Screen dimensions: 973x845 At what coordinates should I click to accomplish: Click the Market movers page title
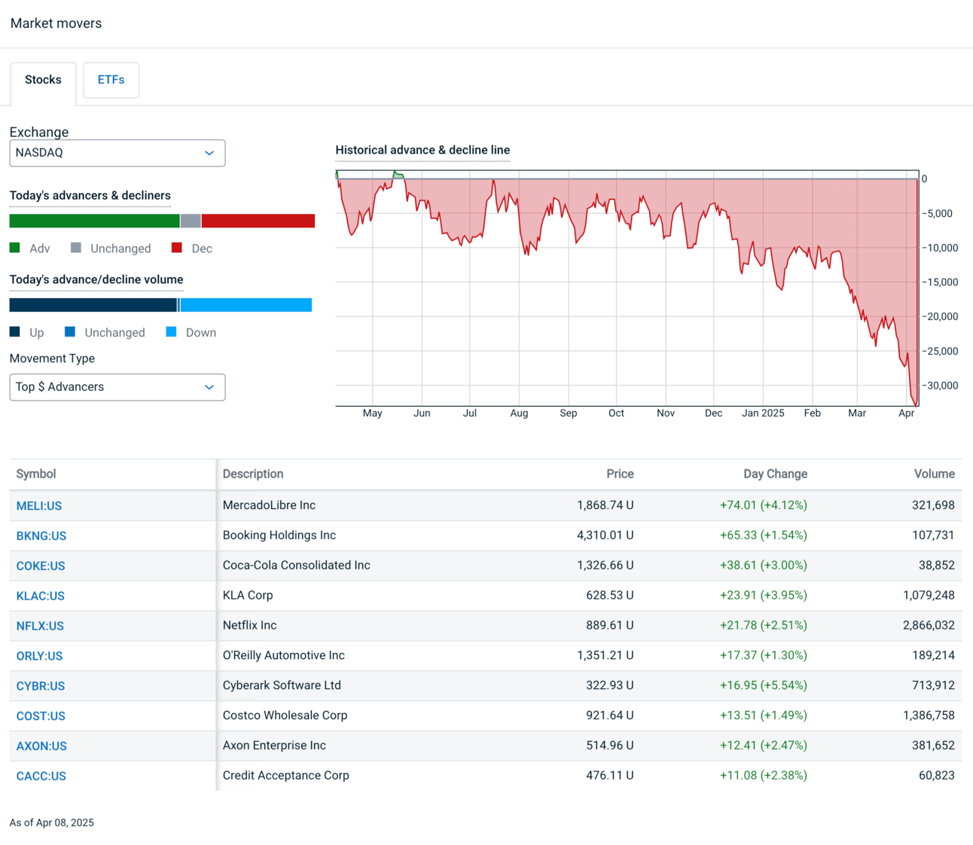tap(56, 23)
